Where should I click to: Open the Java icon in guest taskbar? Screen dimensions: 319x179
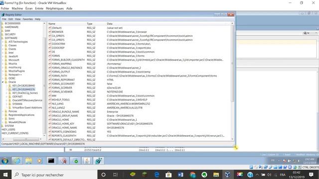coord(87,161)
